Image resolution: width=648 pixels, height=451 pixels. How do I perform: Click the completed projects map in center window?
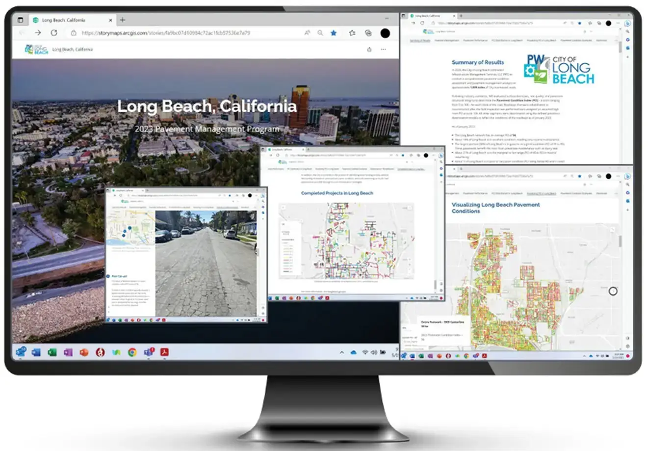[x=346, y=241]
